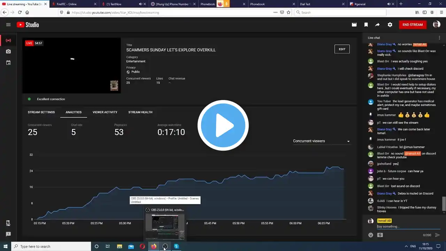
Task: Click the 'Entertainment' category value
Action: (136, 61)
